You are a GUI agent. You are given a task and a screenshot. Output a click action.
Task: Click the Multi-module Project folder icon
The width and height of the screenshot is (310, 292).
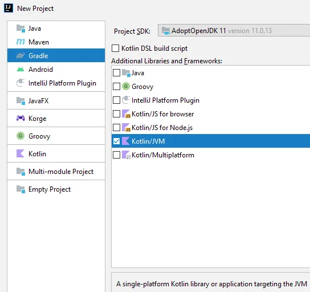coord(21,172)
